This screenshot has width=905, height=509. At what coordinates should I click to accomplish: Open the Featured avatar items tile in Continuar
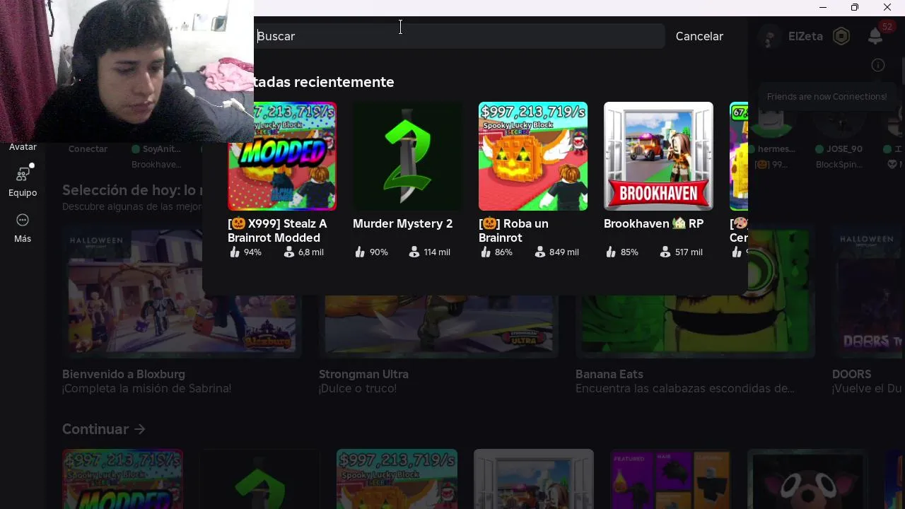[x=670, y=479]
